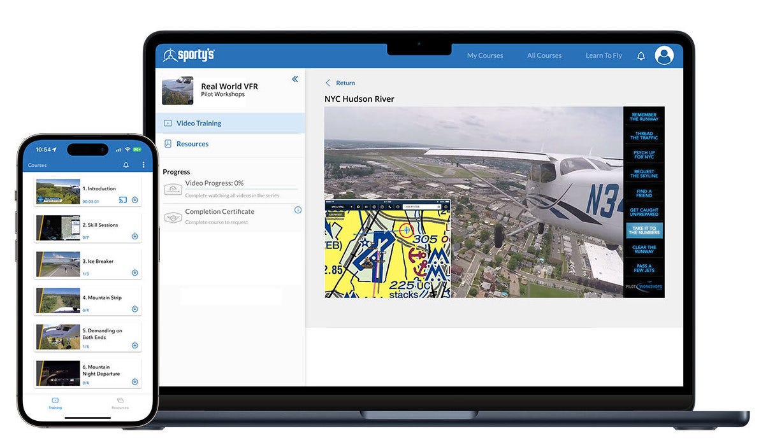Click the Completion Certificate wings icon

(173, 216)
